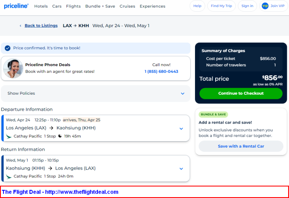Click Join VIP button

pos(273,6)
